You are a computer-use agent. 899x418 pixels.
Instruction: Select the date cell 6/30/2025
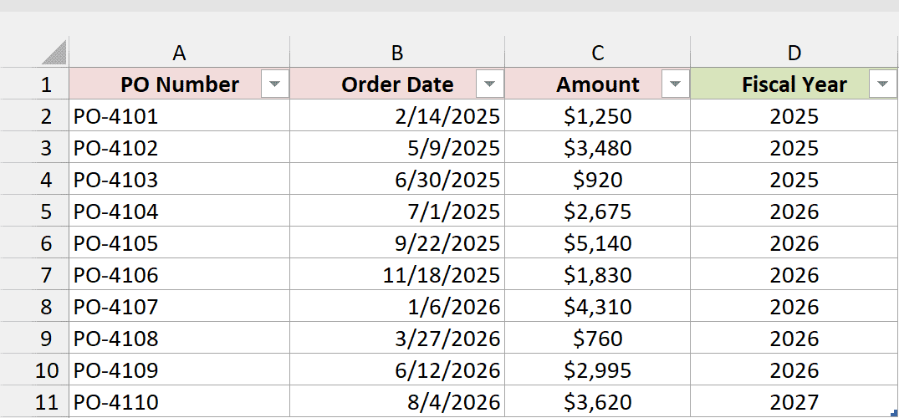[x=397, y=180]
